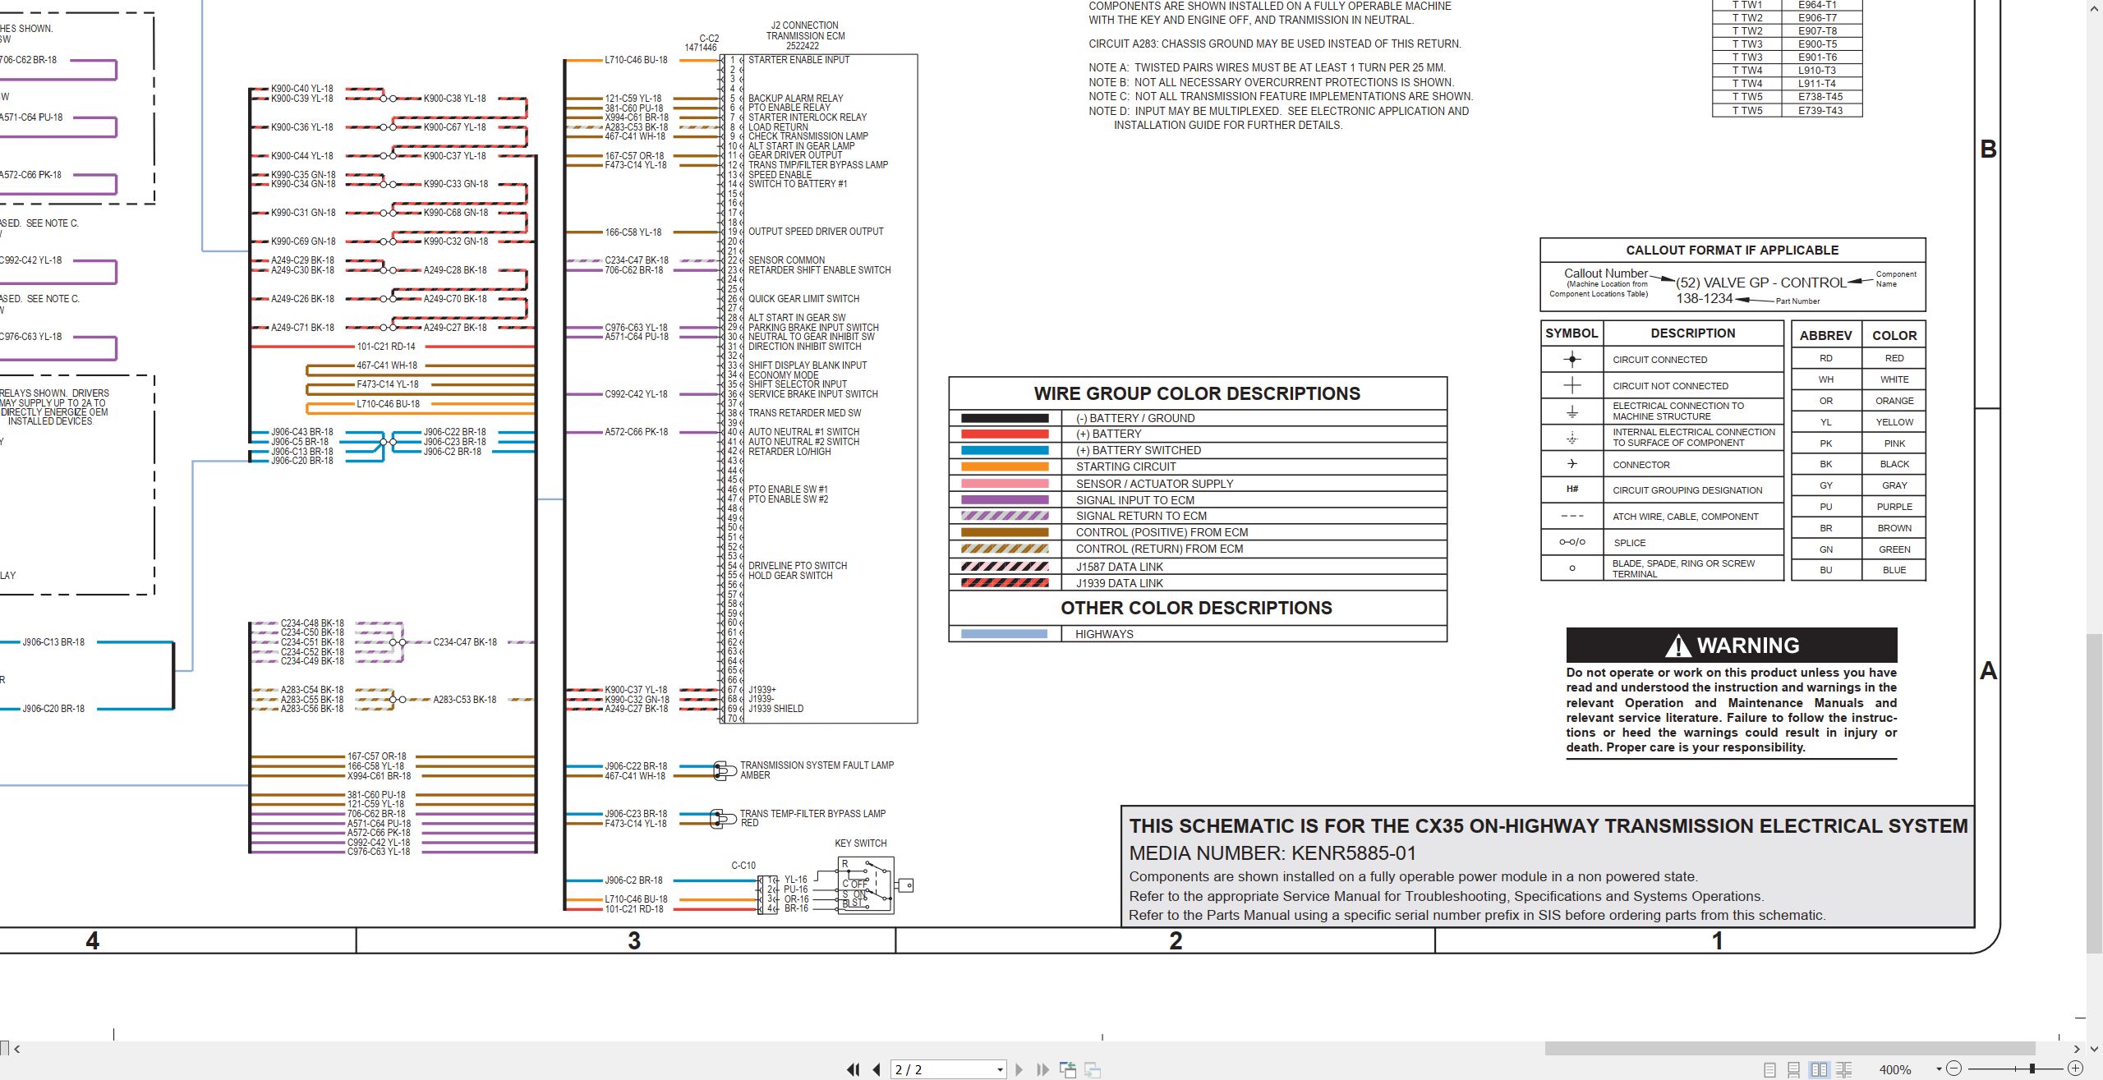This screenshot has width=2103, height=1080.
Task: Click the amber fault lamp symbol
Action: [x=724, y=770]
